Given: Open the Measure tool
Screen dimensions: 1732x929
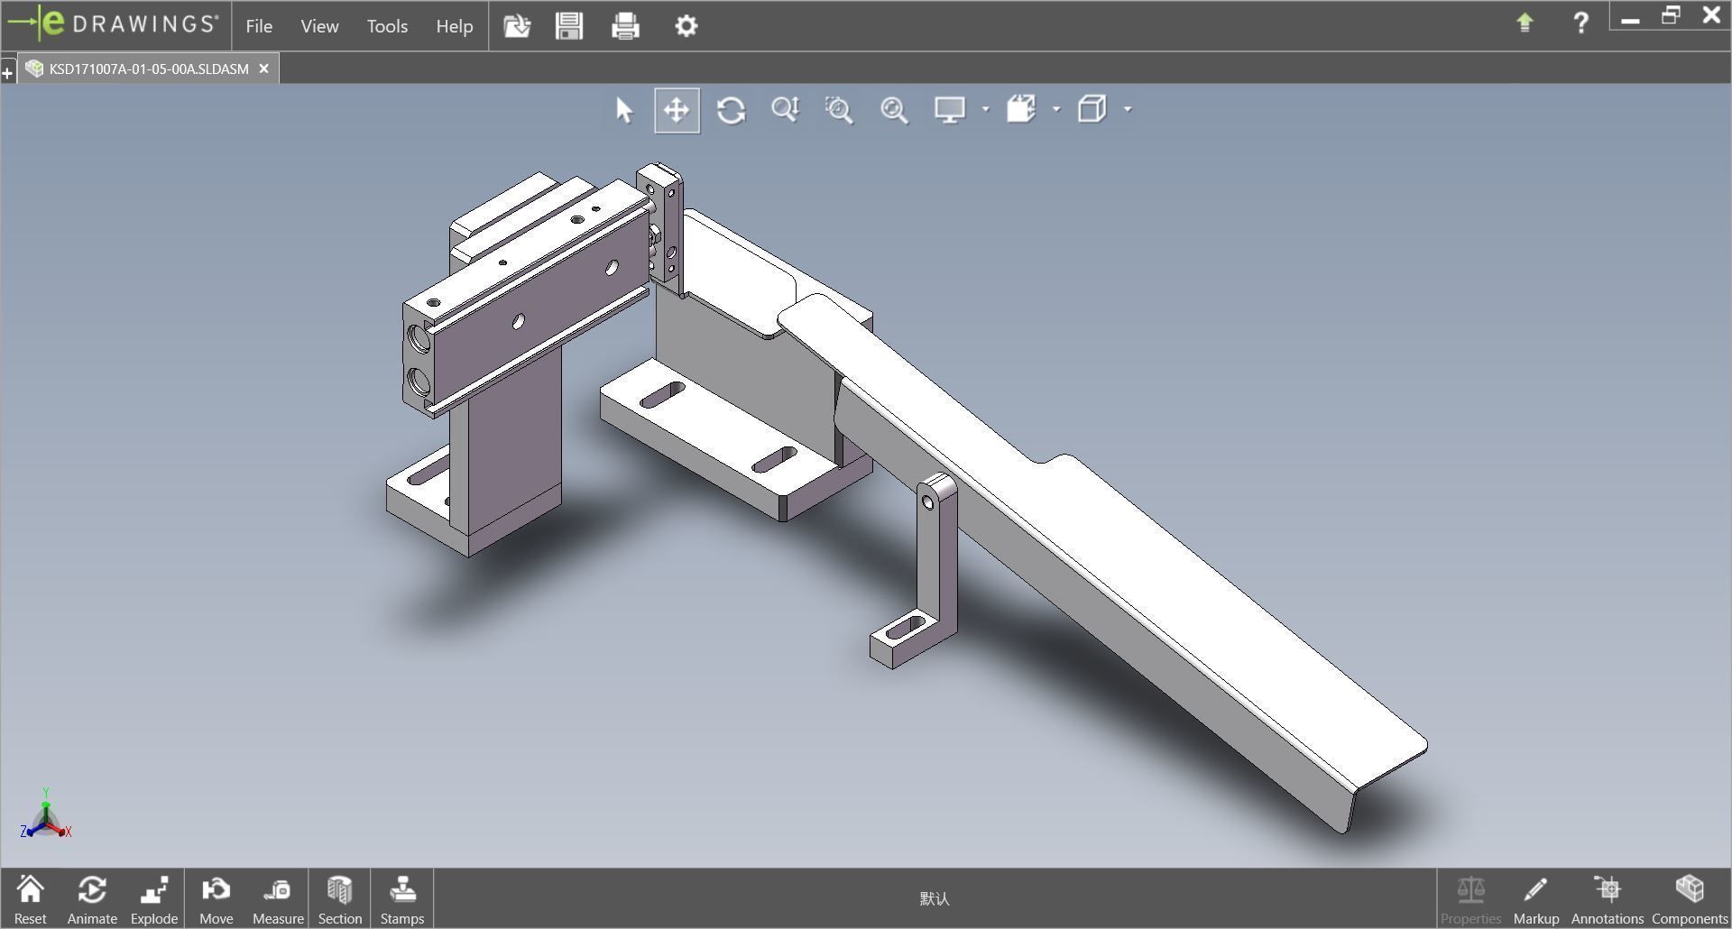Looking at the screenshot, I should 278,899.
